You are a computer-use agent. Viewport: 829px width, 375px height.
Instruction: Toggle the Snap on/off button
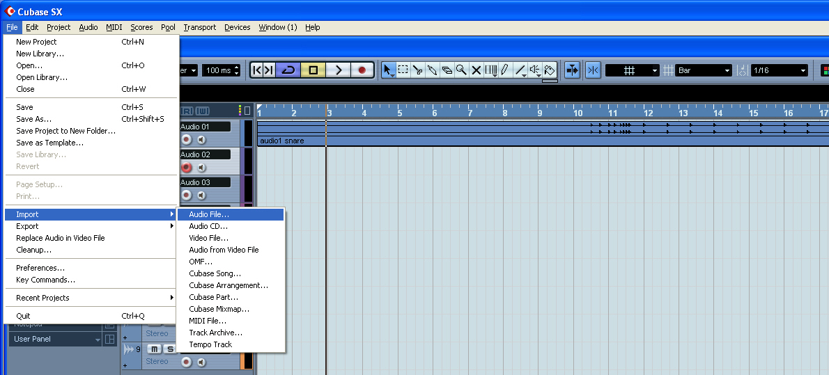594,70
